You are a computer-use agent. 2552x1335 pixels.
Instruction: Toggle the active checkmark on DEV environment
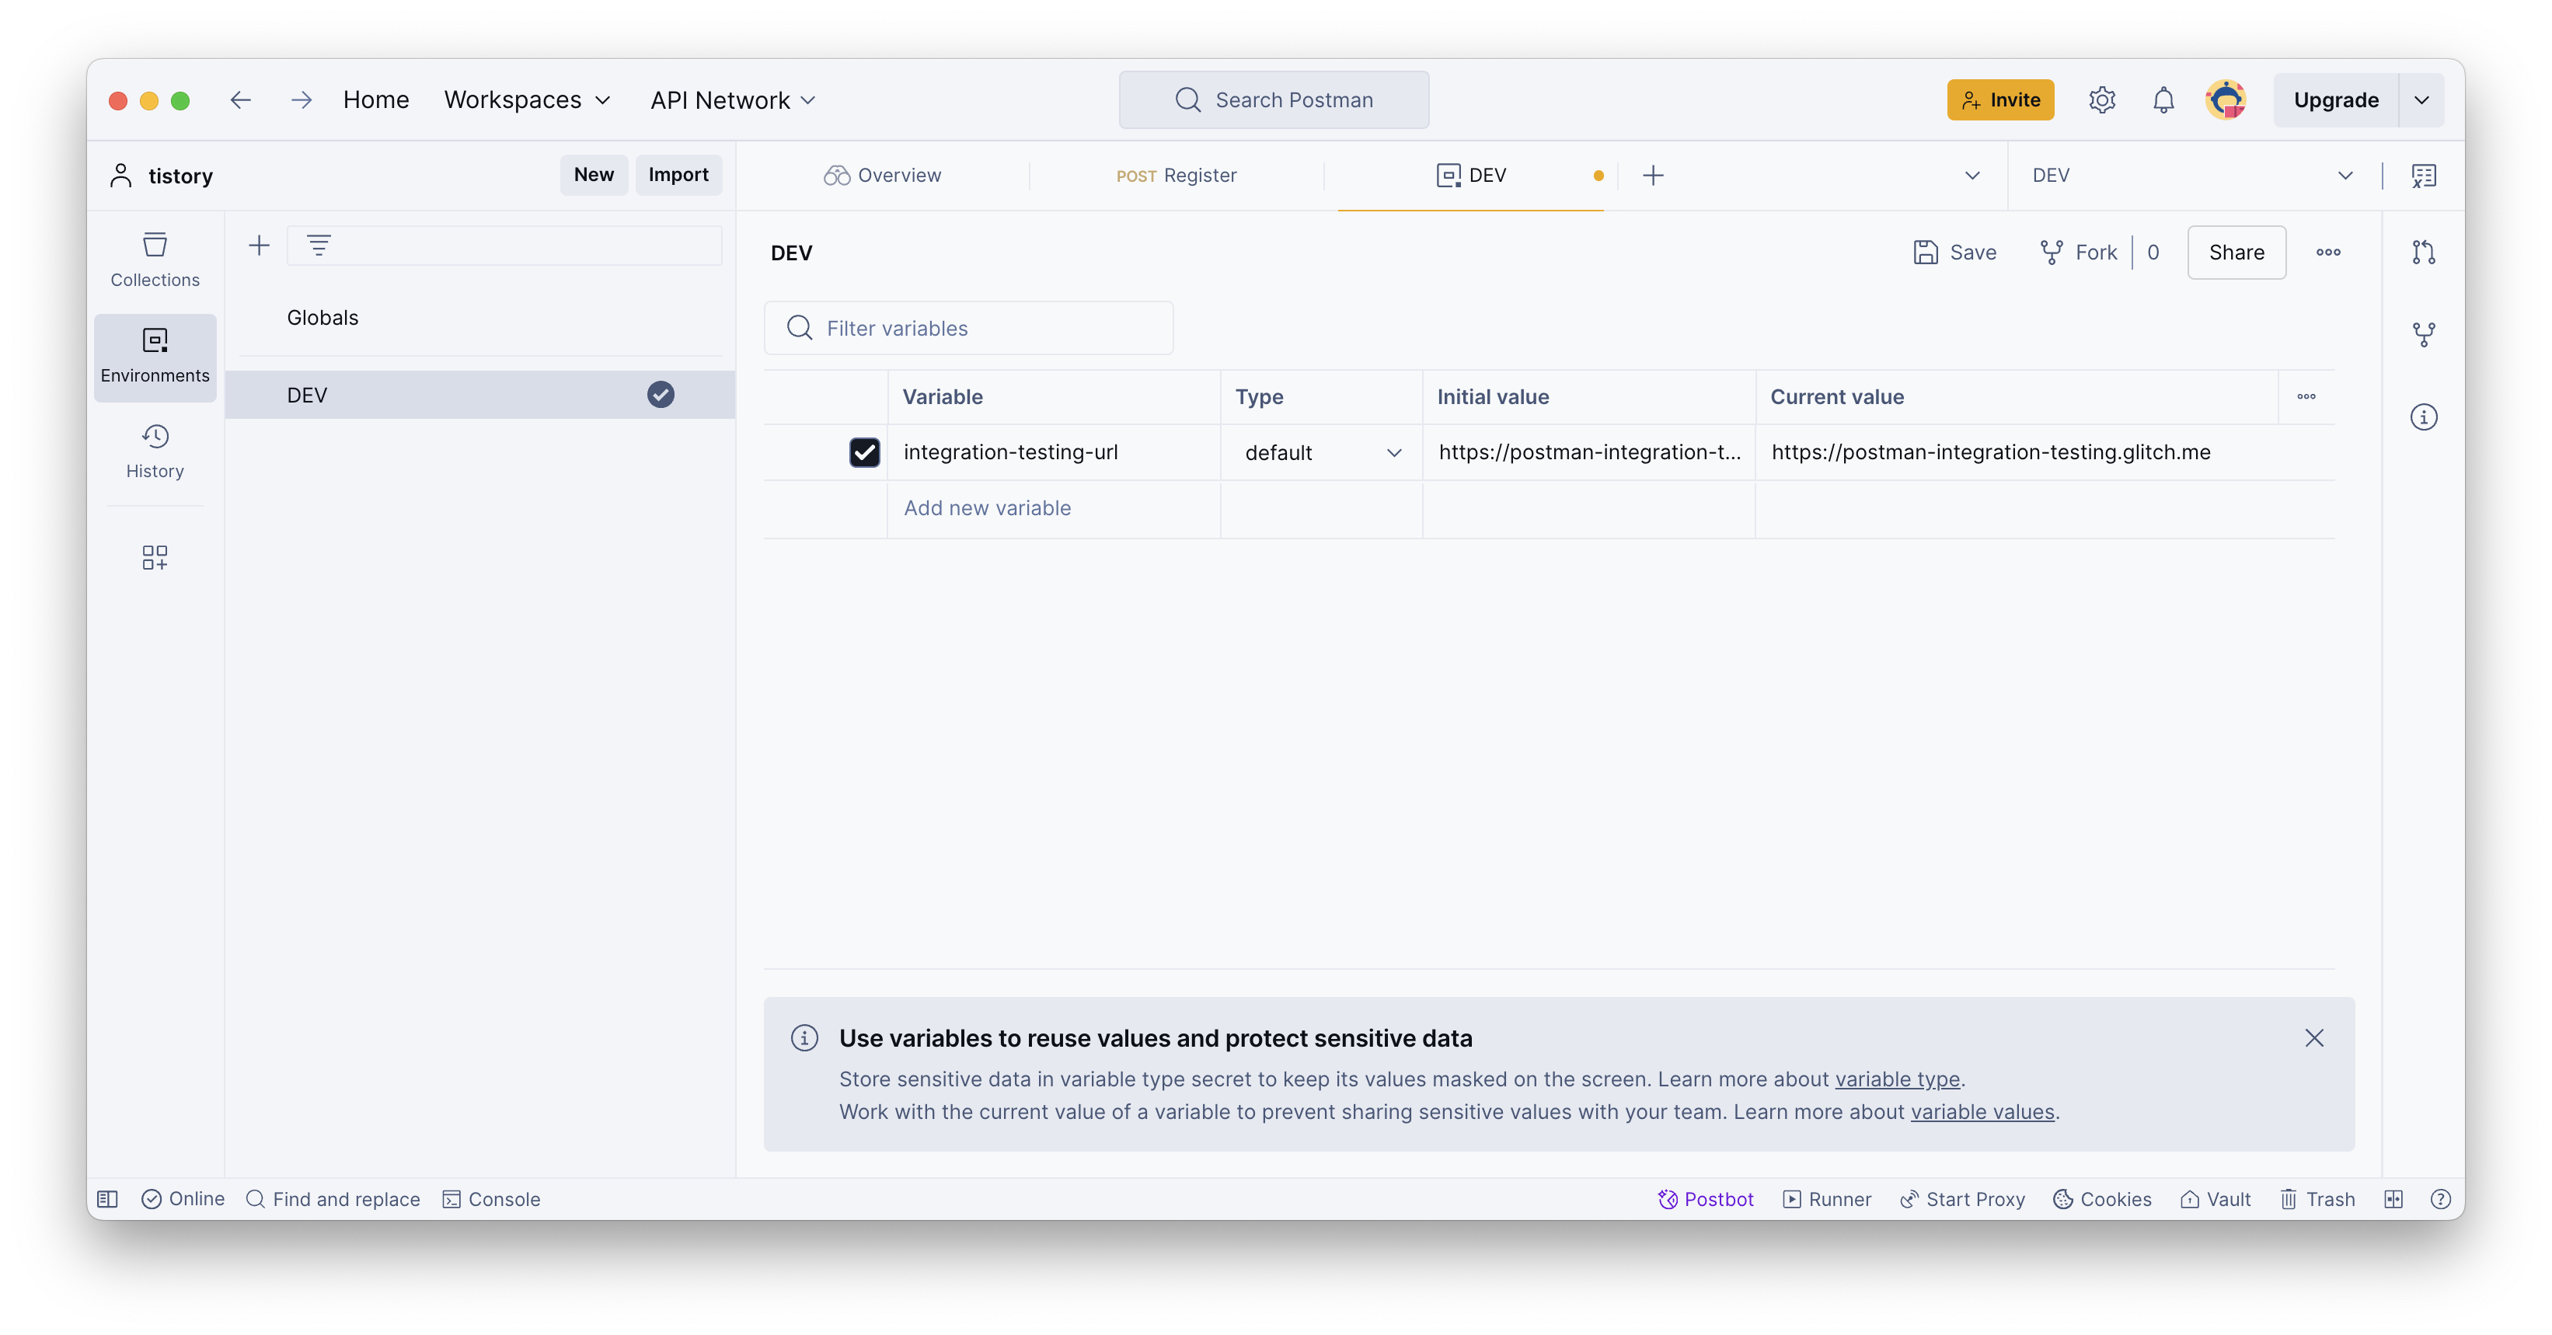tap(661, 396)
